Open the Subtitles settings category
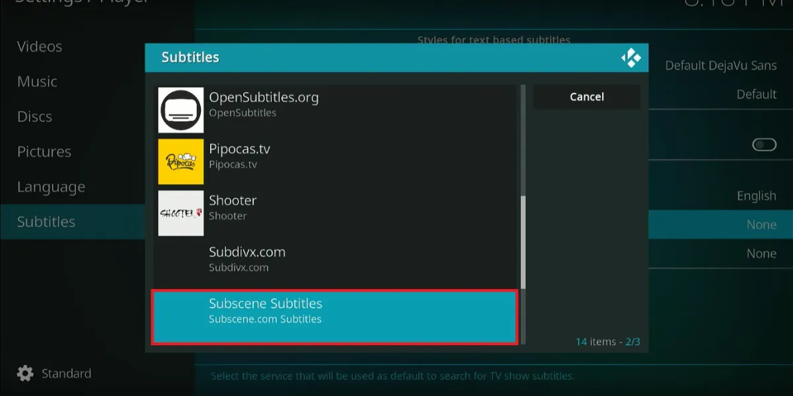The image size is (793, 396). click(x=73, y=222)
